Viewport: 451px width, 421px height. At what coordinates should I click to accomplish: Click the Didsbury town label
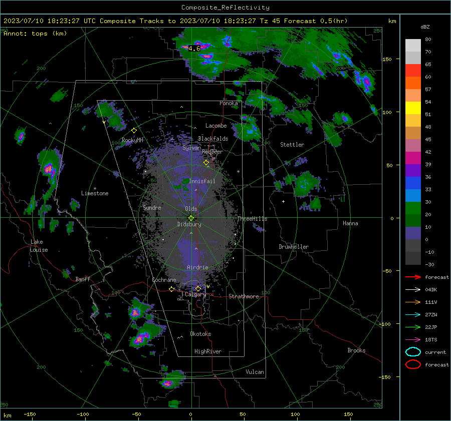click(x=189, y=224)
